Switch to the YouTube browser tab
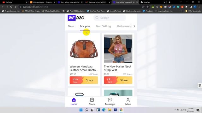 point(15,2)
